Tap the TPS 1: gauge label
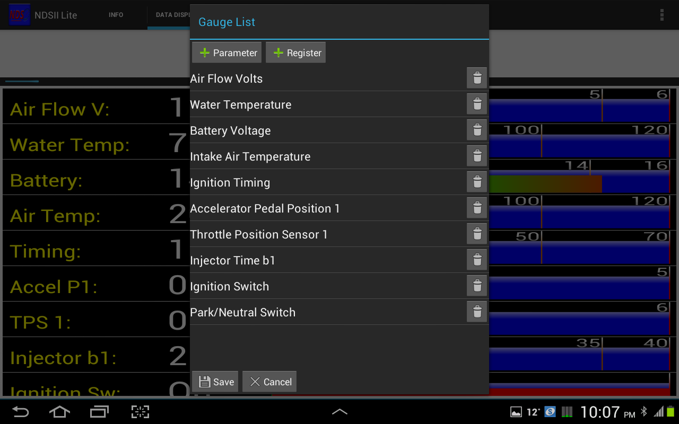Image resolution: width=679 pixels, height=424 pixels. tap(40, 322)
